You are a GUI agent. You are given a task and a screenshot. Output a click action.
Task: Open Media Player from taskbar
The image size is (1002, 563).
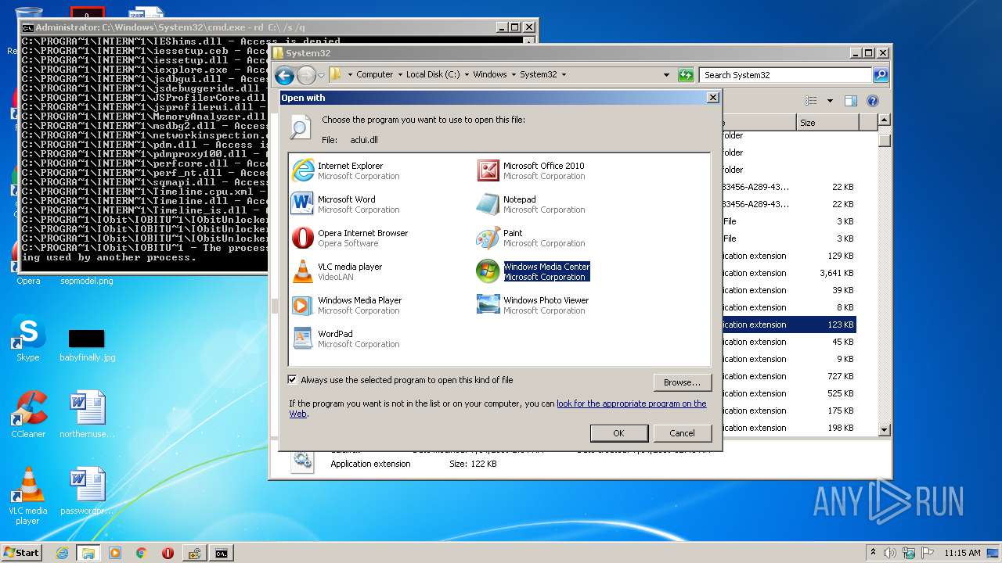[x=115, y=553]
